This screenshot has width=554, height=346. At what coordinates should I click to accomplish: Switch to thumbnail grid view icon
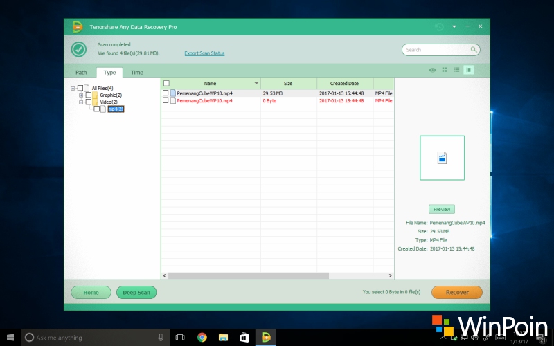point(445,70)
